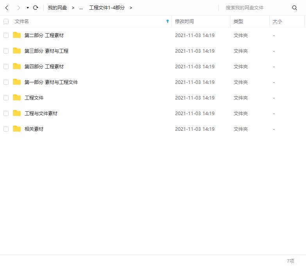Click the 7项 item count in status bar
306x267 pixels.
point(291,261)
